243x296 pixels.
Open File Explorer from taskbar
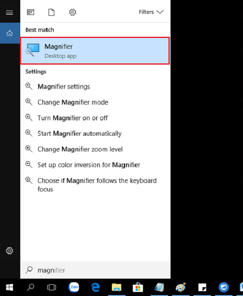coord(117,287)
